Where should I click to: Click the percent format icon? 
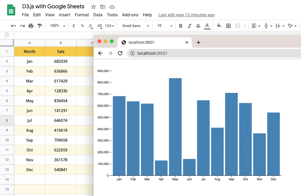click(82, 26)
